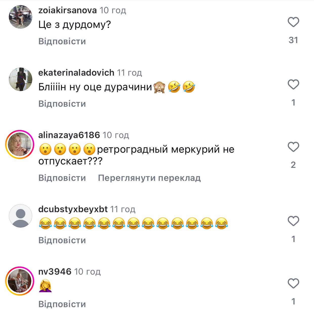Viewport: 314px width, 324px height.
Task: Open ekaterinaladovich's avatar
Action: click(x=20, y=79)
